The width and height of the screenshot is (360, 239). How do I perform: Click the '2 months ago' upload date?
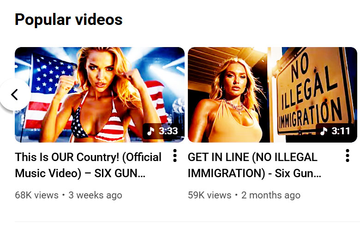[x=270, y=195]
